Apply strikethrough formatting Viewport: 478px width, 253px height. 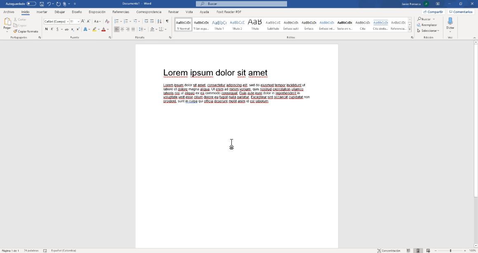tap(66, 29)
